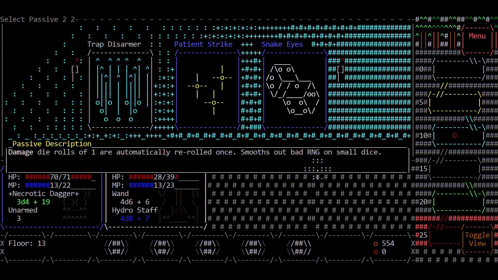Image resolution: width=498 pixels, height=280 pixels.
Task: Click the Select Passive 2 title
Action: (37, 19)
